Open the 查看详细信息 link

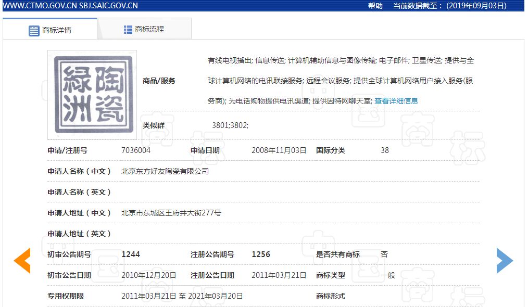[396, 101]
